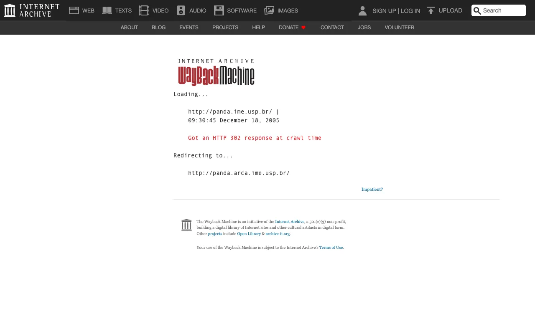The height and width of the screenshot is (334, 535).
Task: Select the PROJECTS menu entry
Action: [x=225, y=28]
